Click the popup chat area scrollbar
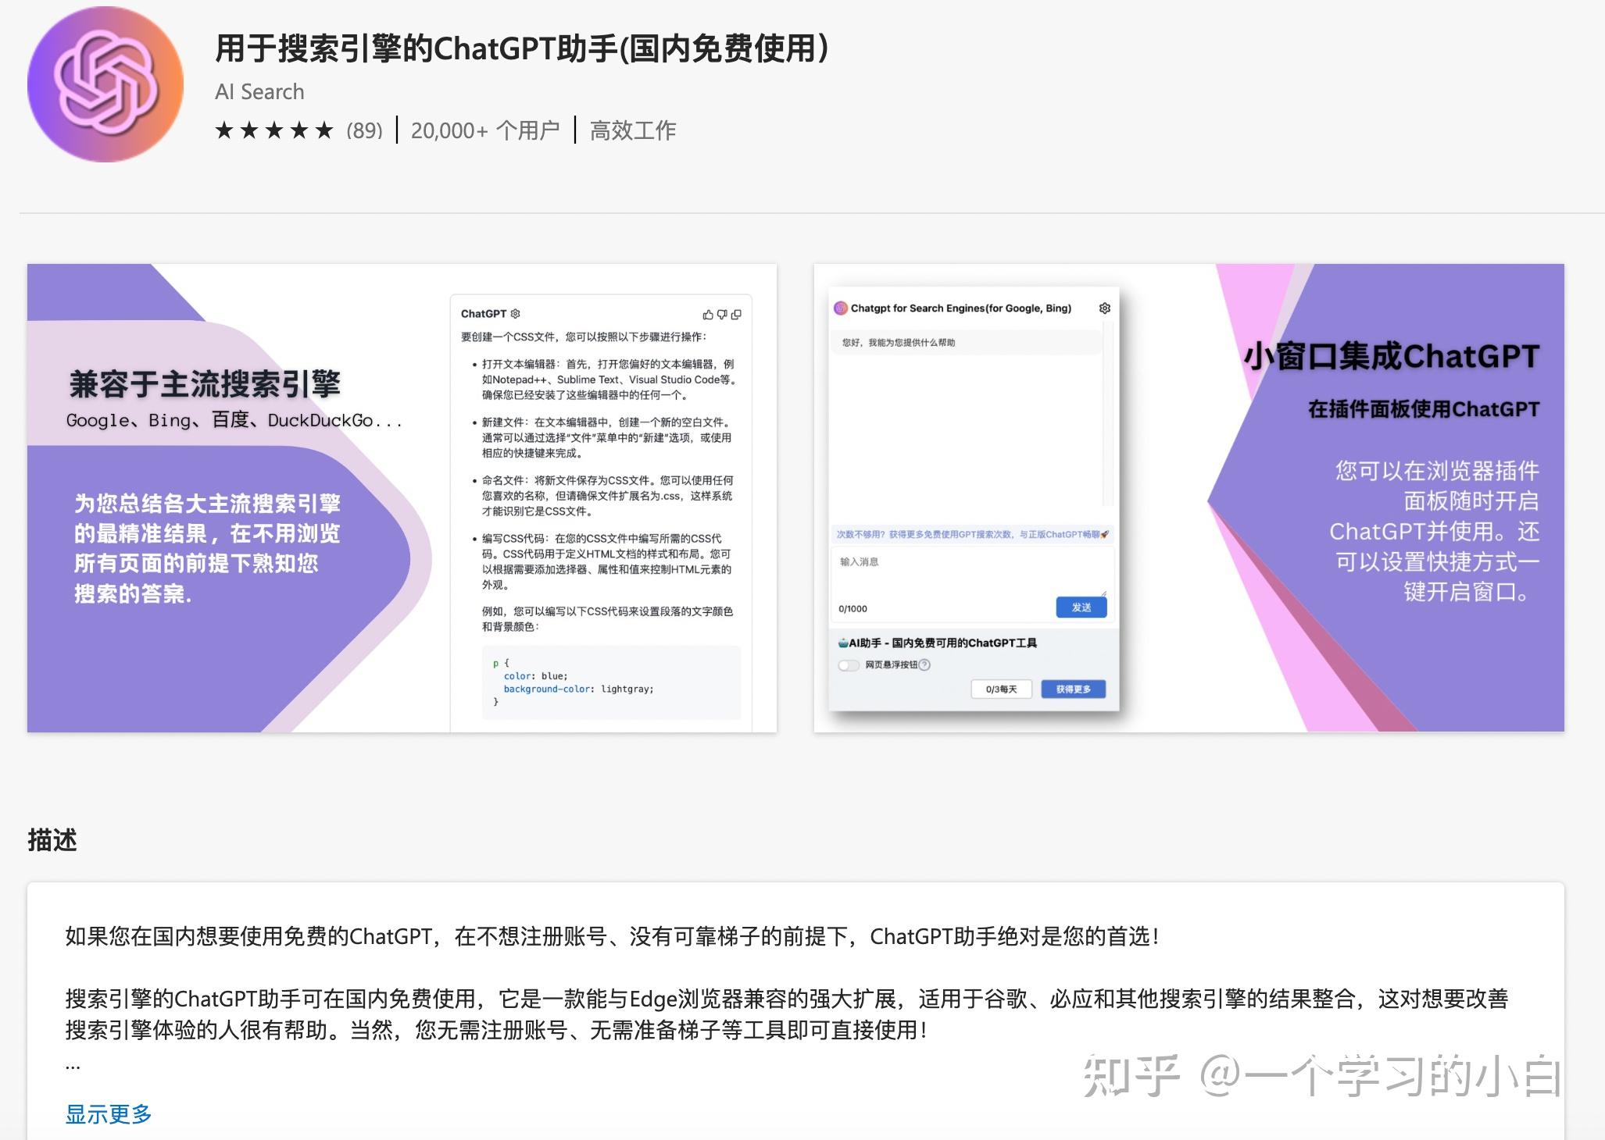The height and width of the screenshot is (1140, 1605). pyautogui.click(x=1106, y=413)
